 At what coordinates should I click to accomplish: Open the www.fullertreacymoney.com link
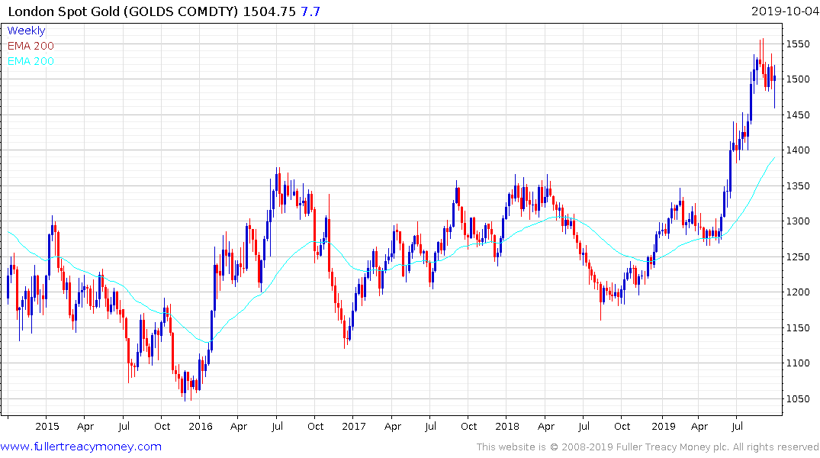tap(81, 447)
